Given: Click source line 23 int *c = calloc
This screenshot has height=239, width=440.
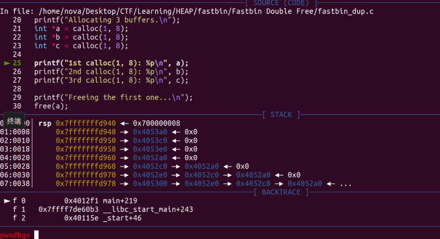Looking at the screenshot, I should [81, 46].
